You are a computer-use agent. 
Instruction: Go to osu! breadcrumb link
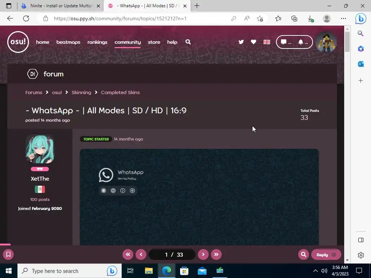point(57,92)
